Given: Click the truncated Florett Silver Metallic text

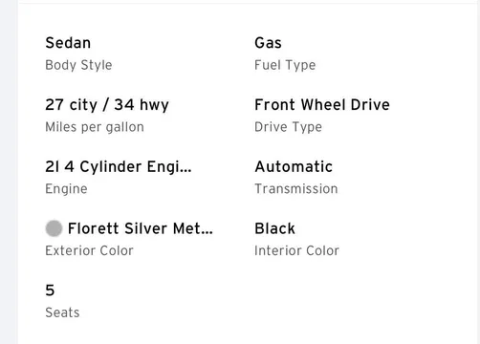Looking at the screenshot, I should click(x=141, y=228).
